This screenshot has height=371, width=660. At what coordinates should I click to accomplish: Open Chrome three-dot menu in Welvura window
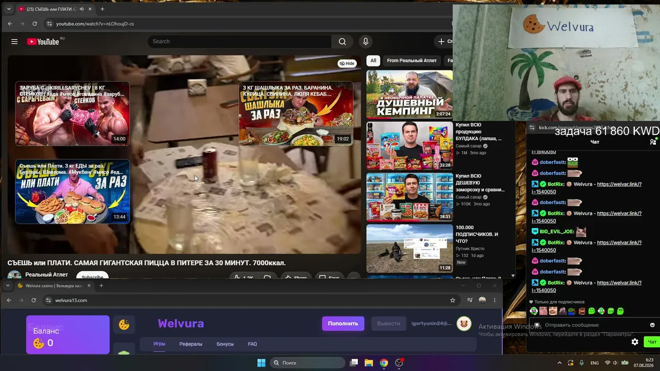(494, 300)
